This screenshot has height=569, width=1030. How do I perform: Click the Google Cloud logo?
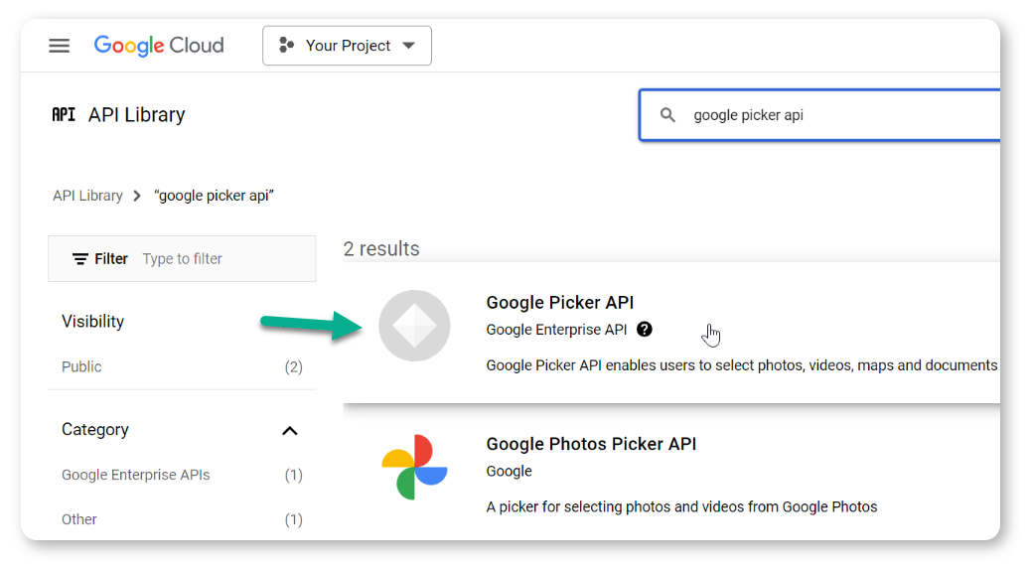coord(159,46)
